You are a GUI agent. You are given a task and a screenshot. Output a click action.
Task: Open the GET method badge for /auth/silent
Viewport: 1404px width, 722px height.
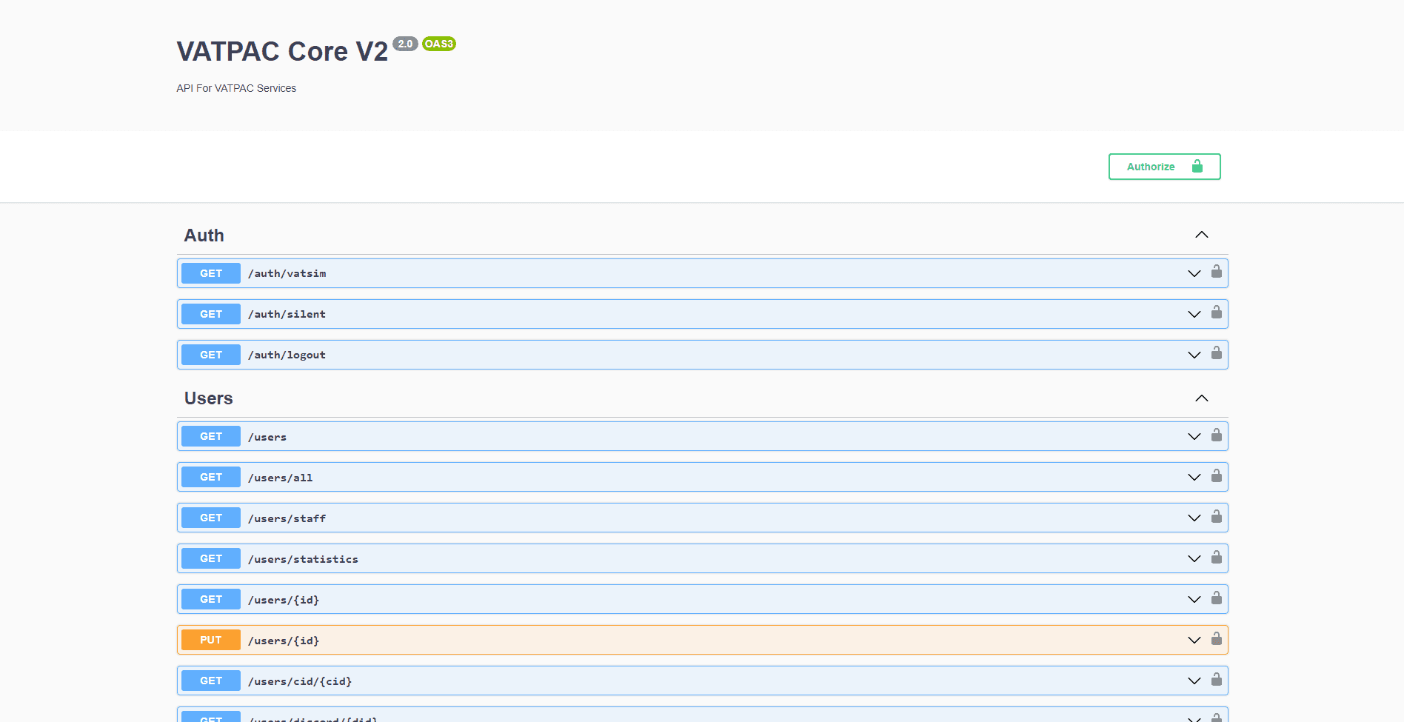(211, 314)
